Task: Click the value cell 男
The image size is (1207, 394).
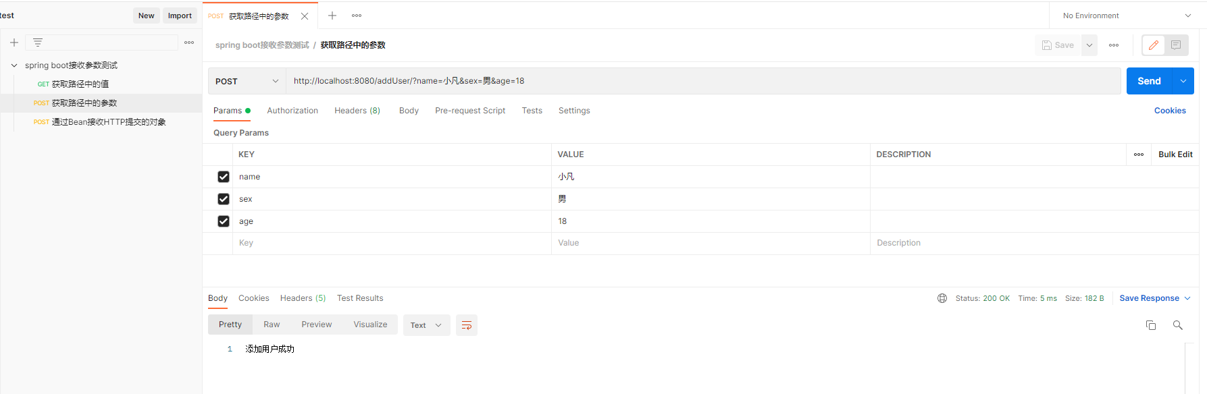Action: (711, 199)
